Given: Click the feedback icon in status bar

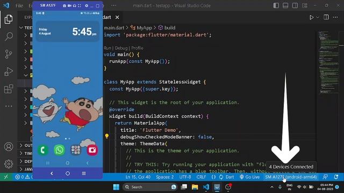Looking at the screenshot, I should [325, 177].
